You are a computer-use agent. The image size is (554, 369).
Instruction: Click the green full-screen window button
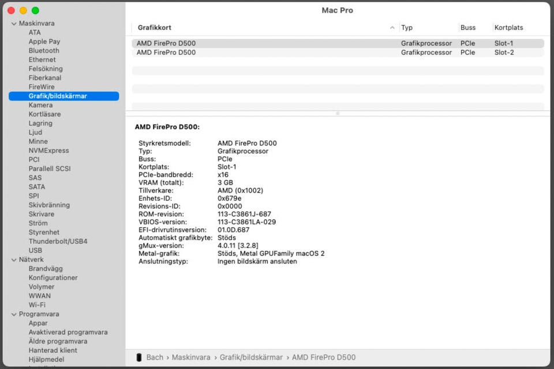[x=35, y=10]
